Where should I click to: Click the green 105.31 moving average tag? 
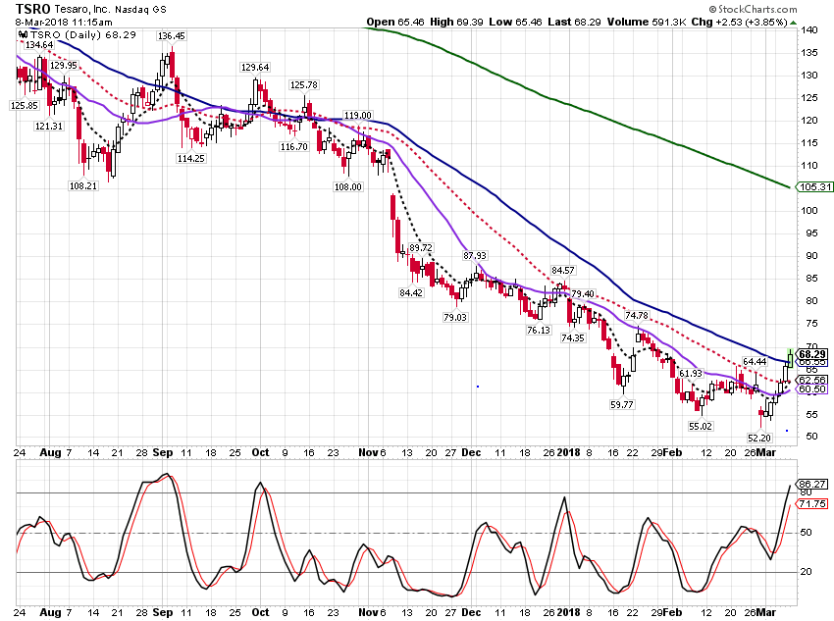pyautogui.click(x=814, y=186)
